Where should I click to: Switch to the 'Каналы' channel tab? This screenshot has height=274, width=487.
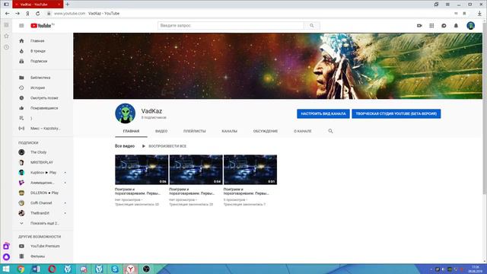(x=229, y=131)
